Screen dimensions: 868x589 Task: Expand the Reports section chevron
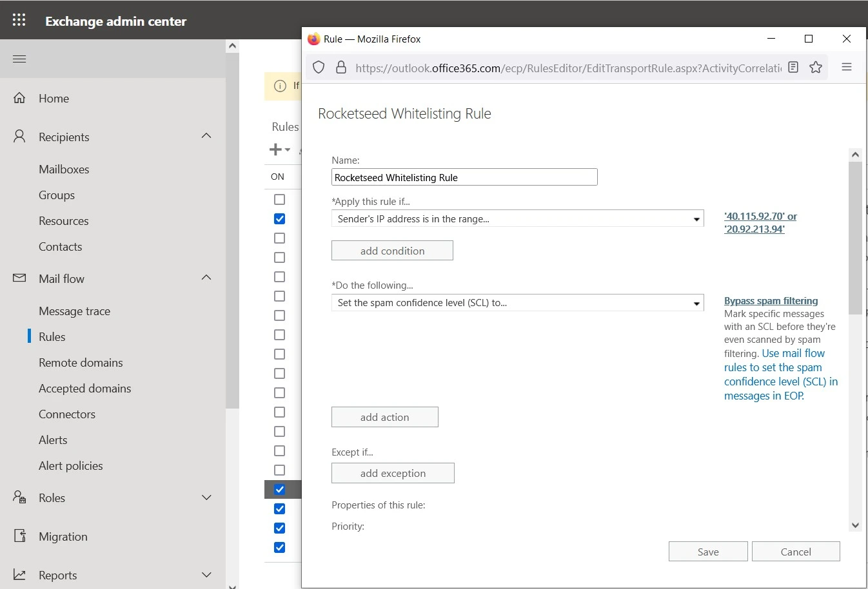pos(206,575)
